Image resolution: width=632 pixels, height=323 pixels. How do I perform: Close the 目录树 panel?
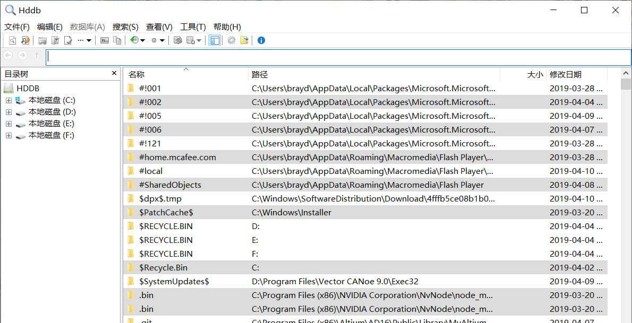pyautogui.click(x=114, y=73)
